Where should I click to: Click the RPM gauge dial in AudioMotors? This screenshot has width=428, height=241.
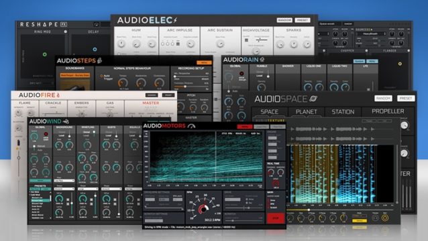[x=203, y=208]
